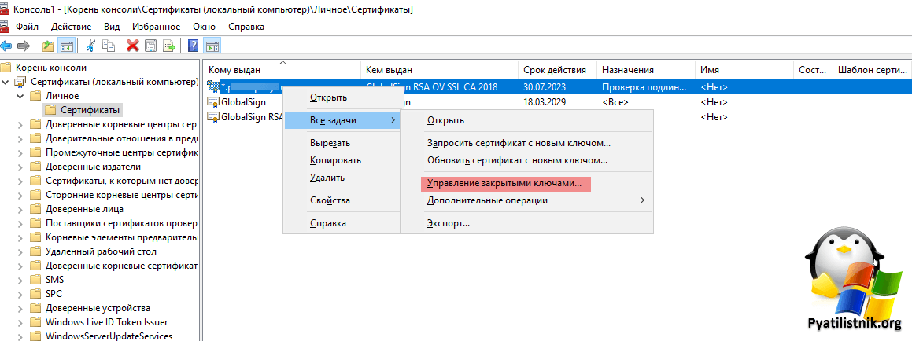Click the Up one level folder icon

click(x=49, y=46)
